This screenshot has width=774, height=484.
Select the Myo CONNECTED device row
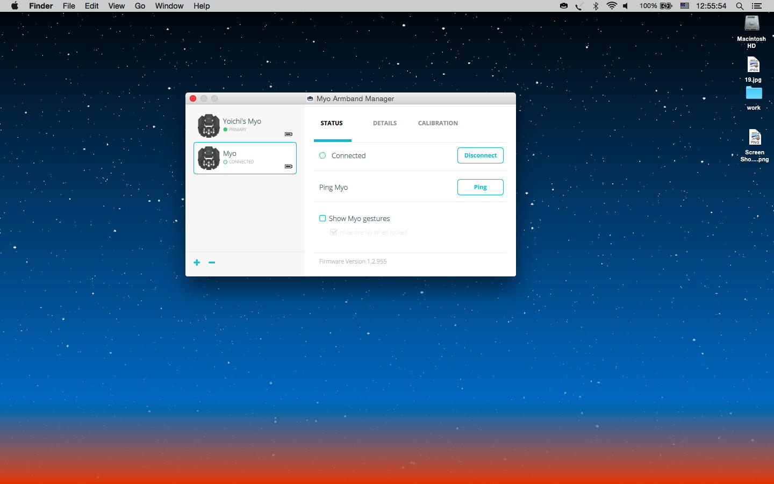coord(245,158)
